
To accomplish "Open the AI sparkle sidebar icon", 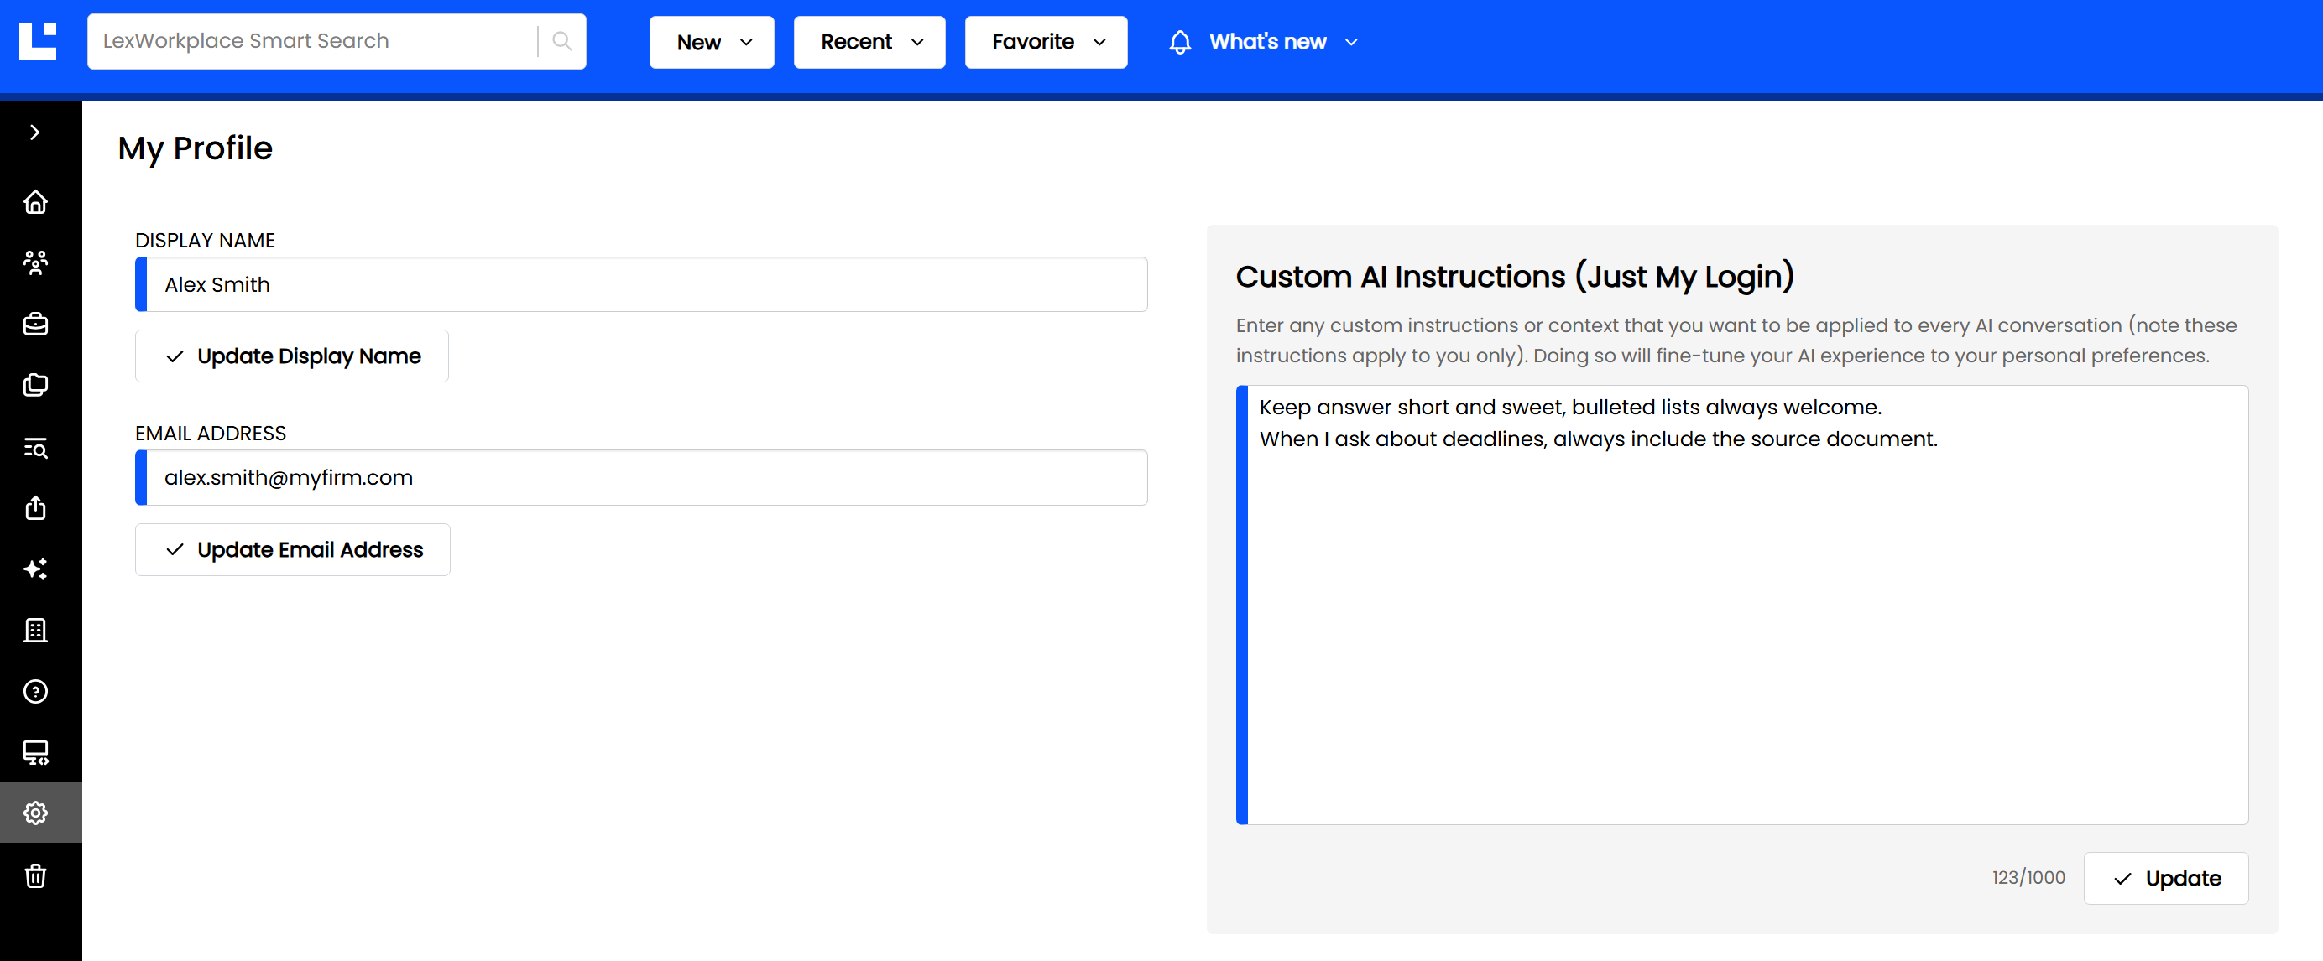I will coord(35,569).
